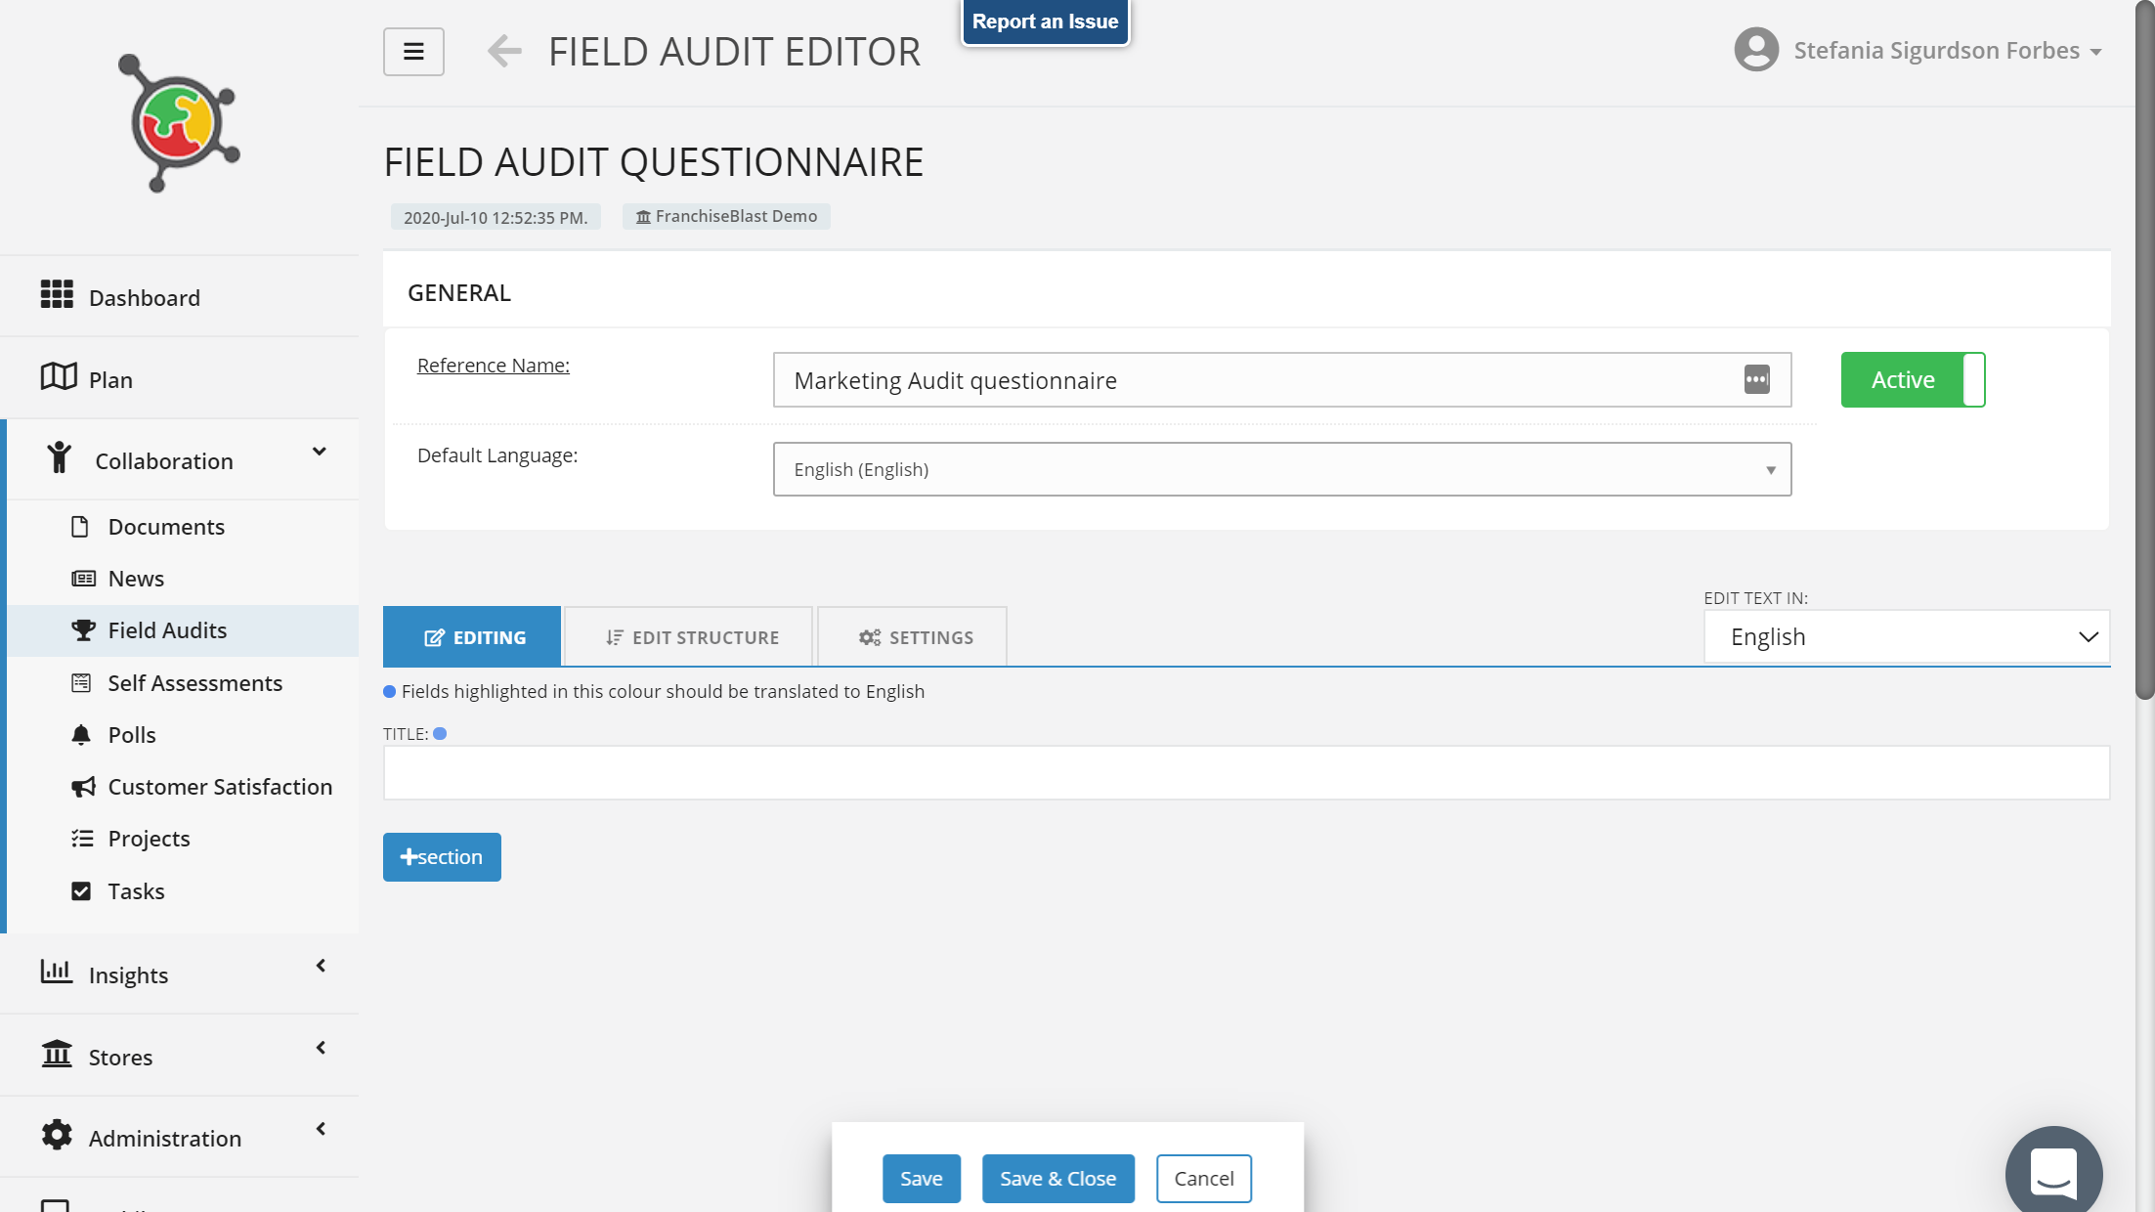
Task: Open Dashboard from the sidebar
Action: 144,297
